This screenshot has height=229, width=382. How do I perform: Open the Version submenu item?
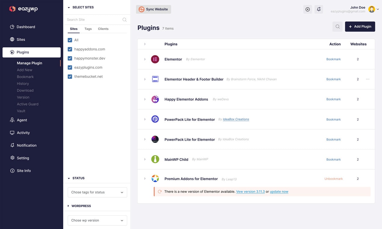[23, 97]
